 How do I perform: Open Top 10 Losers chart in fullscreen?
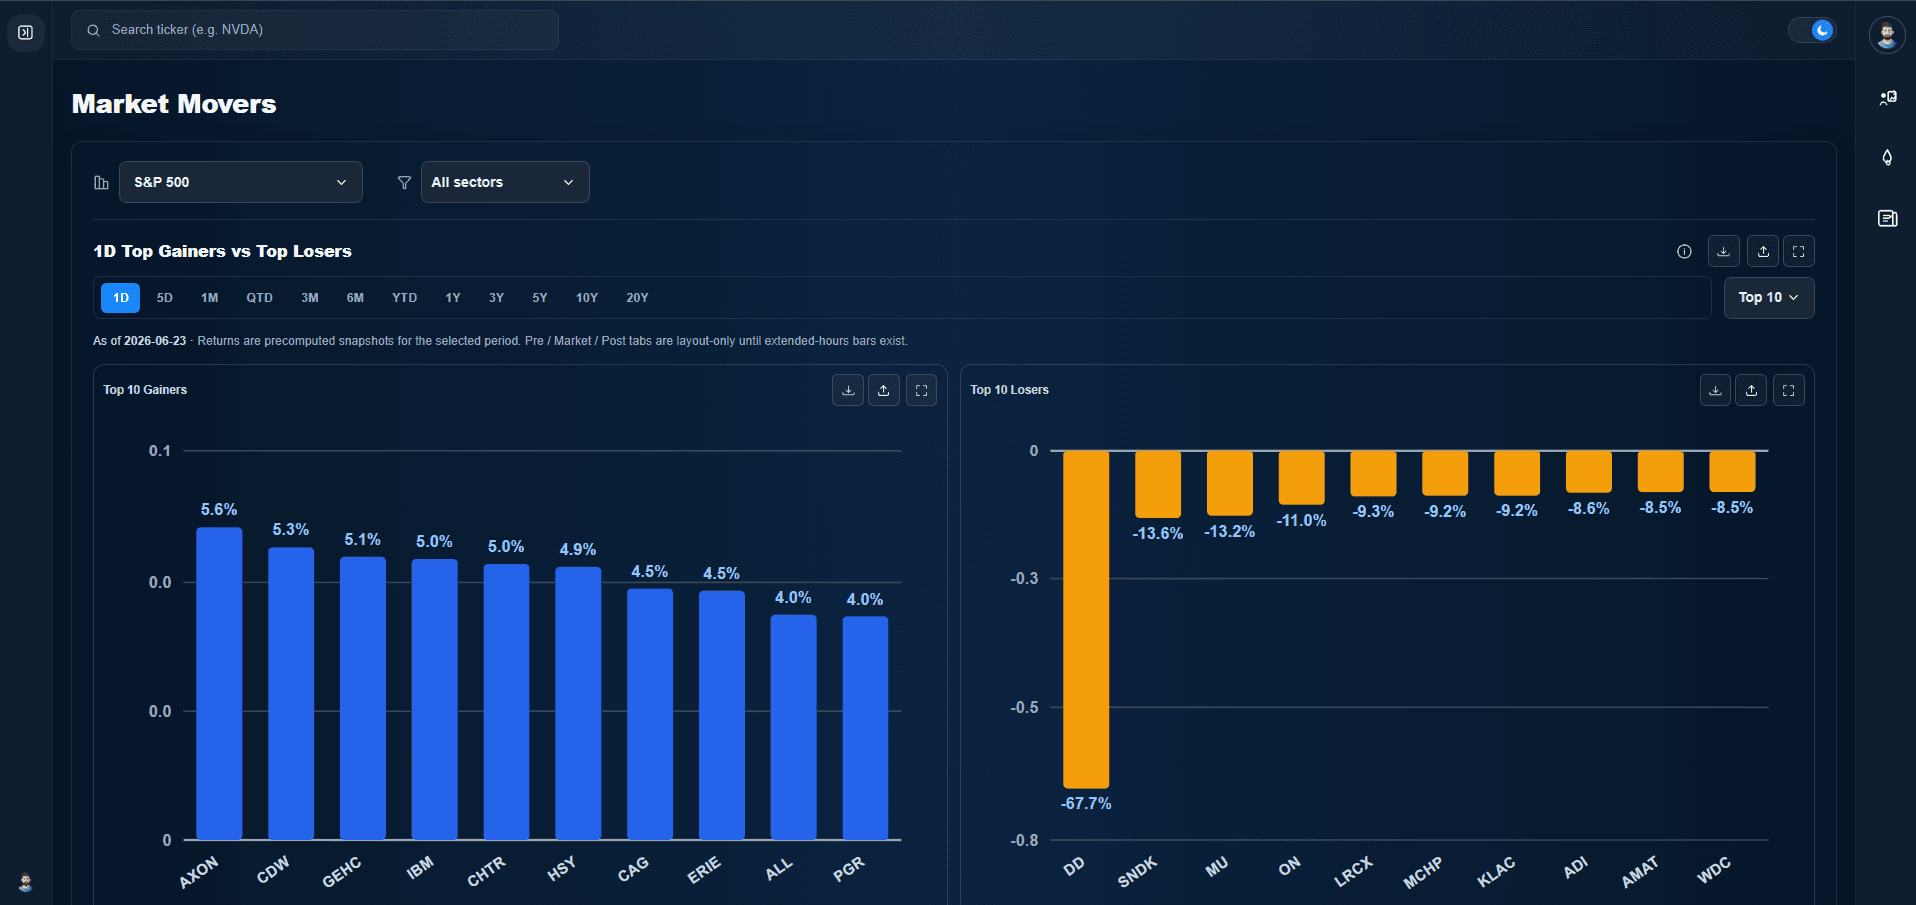tap(1788, 390)
